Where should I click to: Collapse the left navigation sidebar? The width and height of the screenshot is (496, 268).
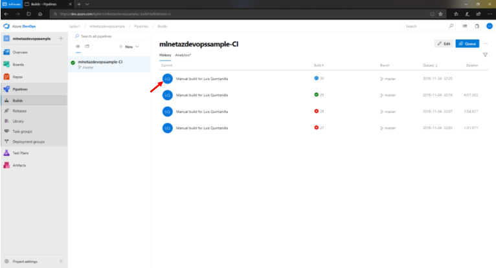[61, 262]
